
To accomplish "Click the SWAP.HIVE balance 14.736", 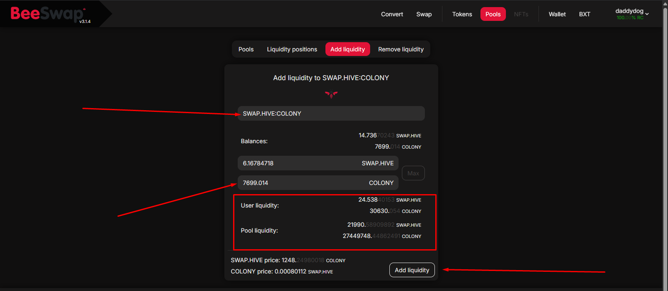I will click(390, 135).
